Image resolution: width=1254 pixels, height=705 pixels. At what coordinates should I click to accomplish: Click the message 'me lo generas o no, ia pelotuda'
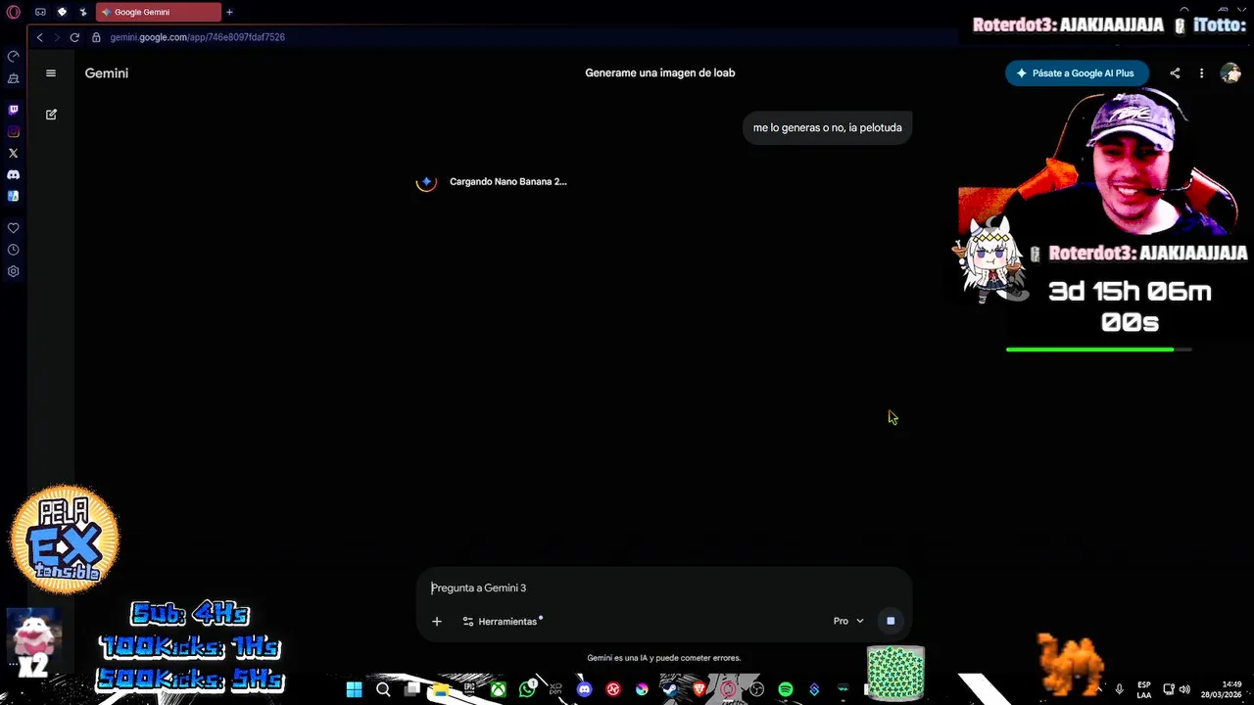tap(827, 127)
